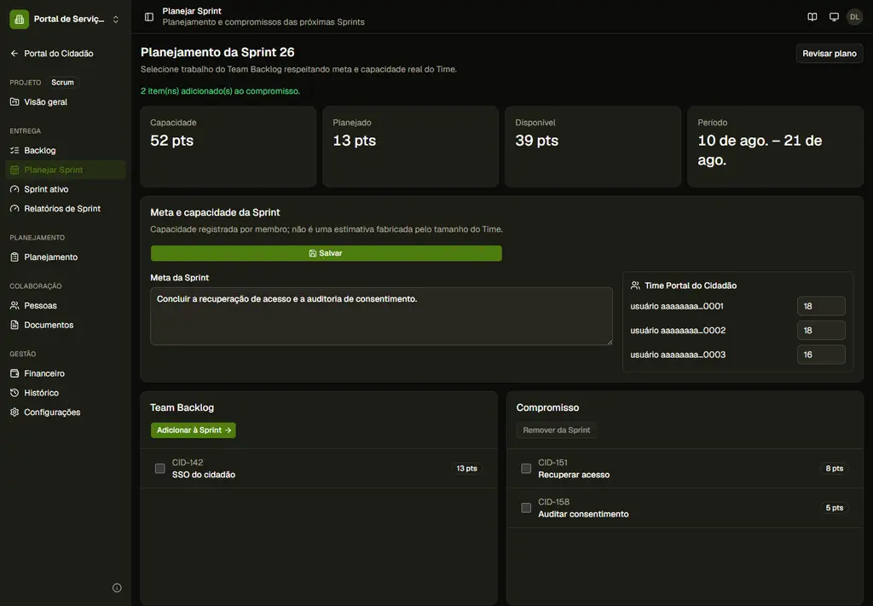Click the Planejamento da Sprint 26 heading

(217, 52)
